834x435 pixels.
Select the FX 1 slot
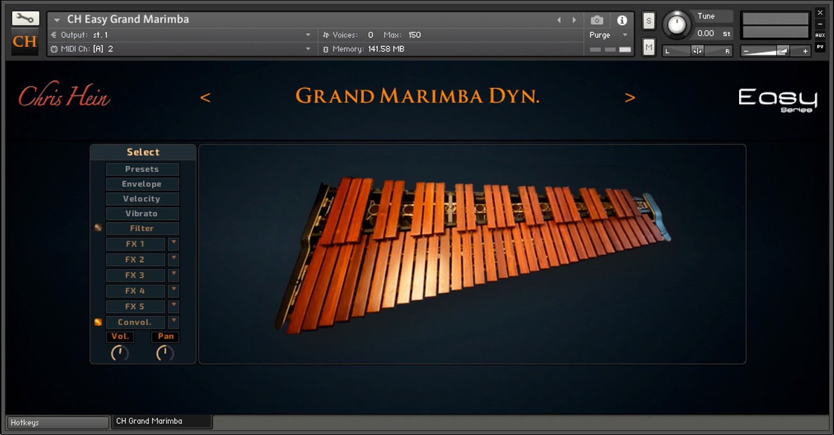[135, 244]
